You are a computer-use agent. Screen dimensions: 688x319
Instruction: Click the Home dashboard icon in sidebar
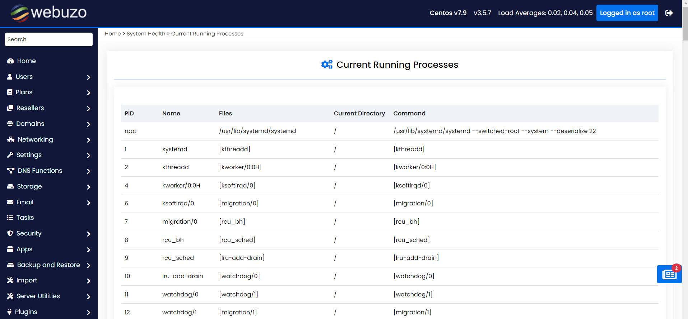10,61
